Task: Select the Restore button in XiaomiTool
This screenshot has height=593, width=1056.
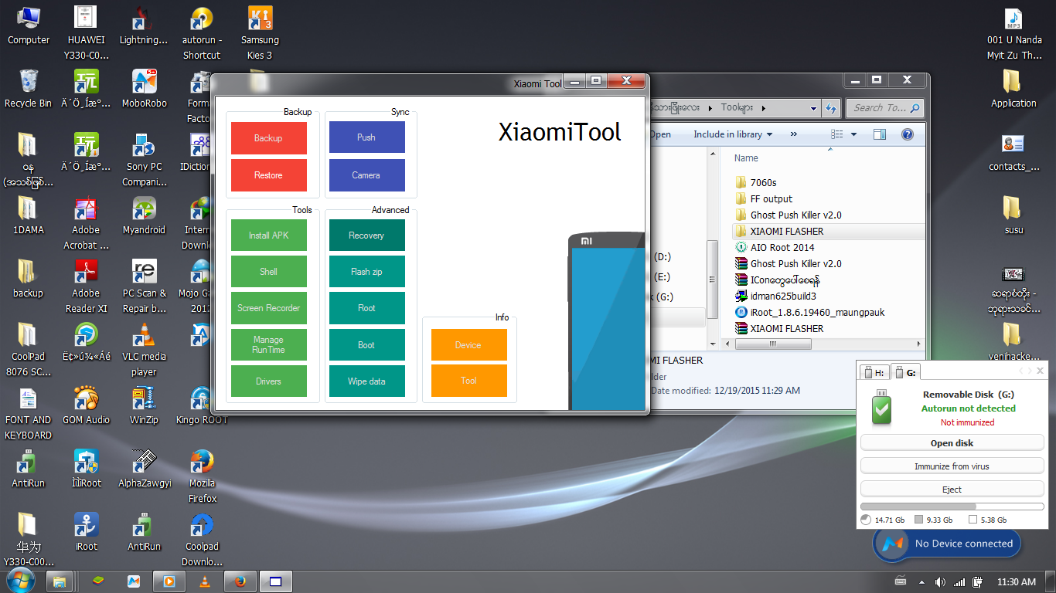Action: (268, 175)
